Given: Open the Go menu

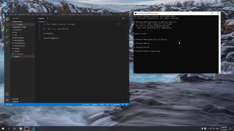Looking at the screenshot, I should tap(33, 15).
